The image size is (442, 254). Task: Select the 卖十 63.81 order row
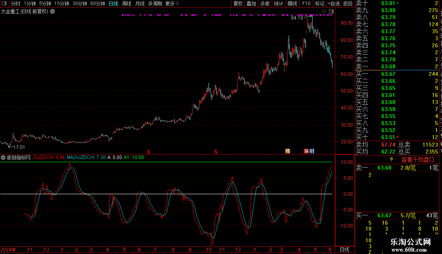point(397,3)
